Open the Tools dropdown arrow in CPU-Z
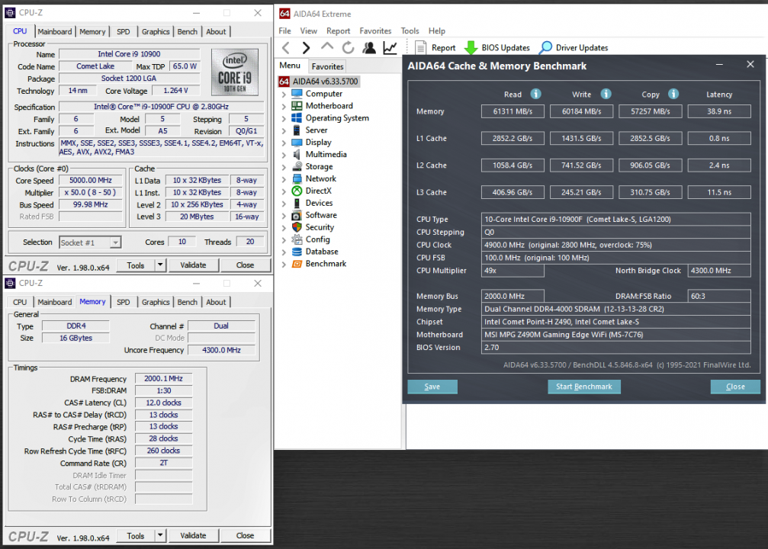The height and width of the screenshot is (549, 768). click(160, 265)
